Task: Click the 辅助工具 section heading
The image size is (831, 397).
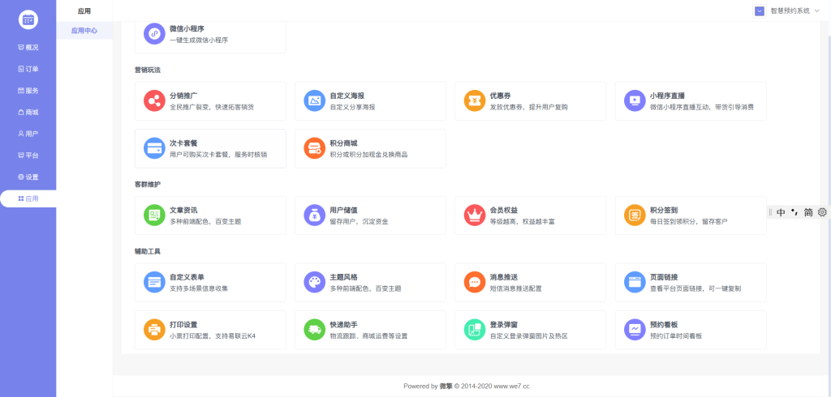Action: tap(148, 251)
